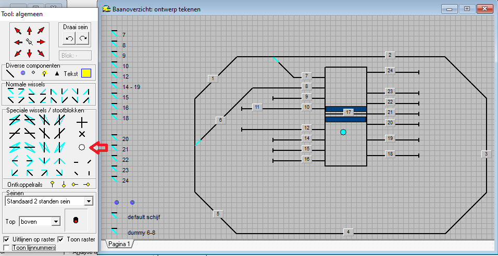Image resolution: width=498 pixels, height=256 pixels.
Task: Pick the black triangle component
Action: [57, 74]
